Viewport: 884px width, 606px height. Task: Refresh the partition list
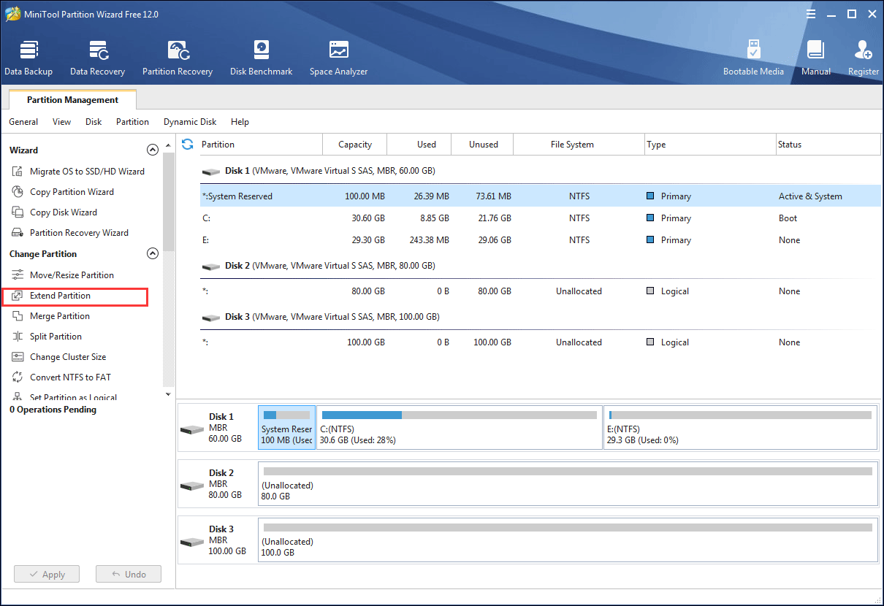click(x=188, y=145)
